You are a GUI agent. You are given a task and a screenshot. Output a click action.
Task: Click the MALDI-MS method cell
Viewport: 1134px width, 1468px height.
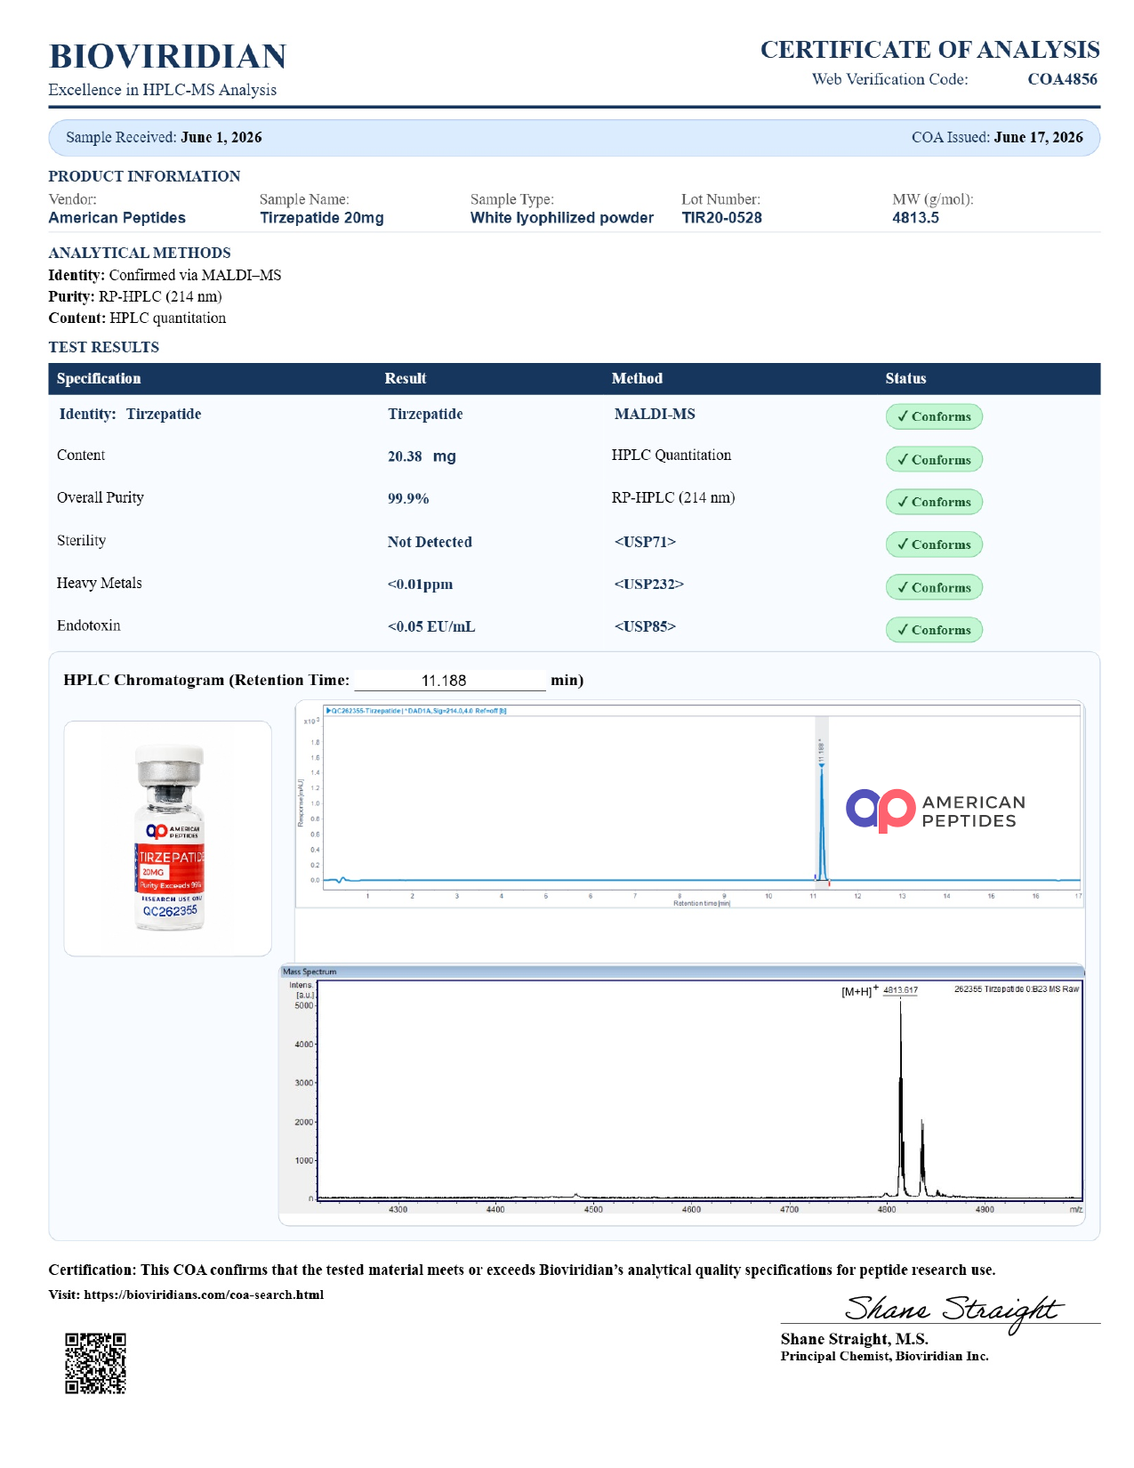pyautogui.click(x=655, y=414)
